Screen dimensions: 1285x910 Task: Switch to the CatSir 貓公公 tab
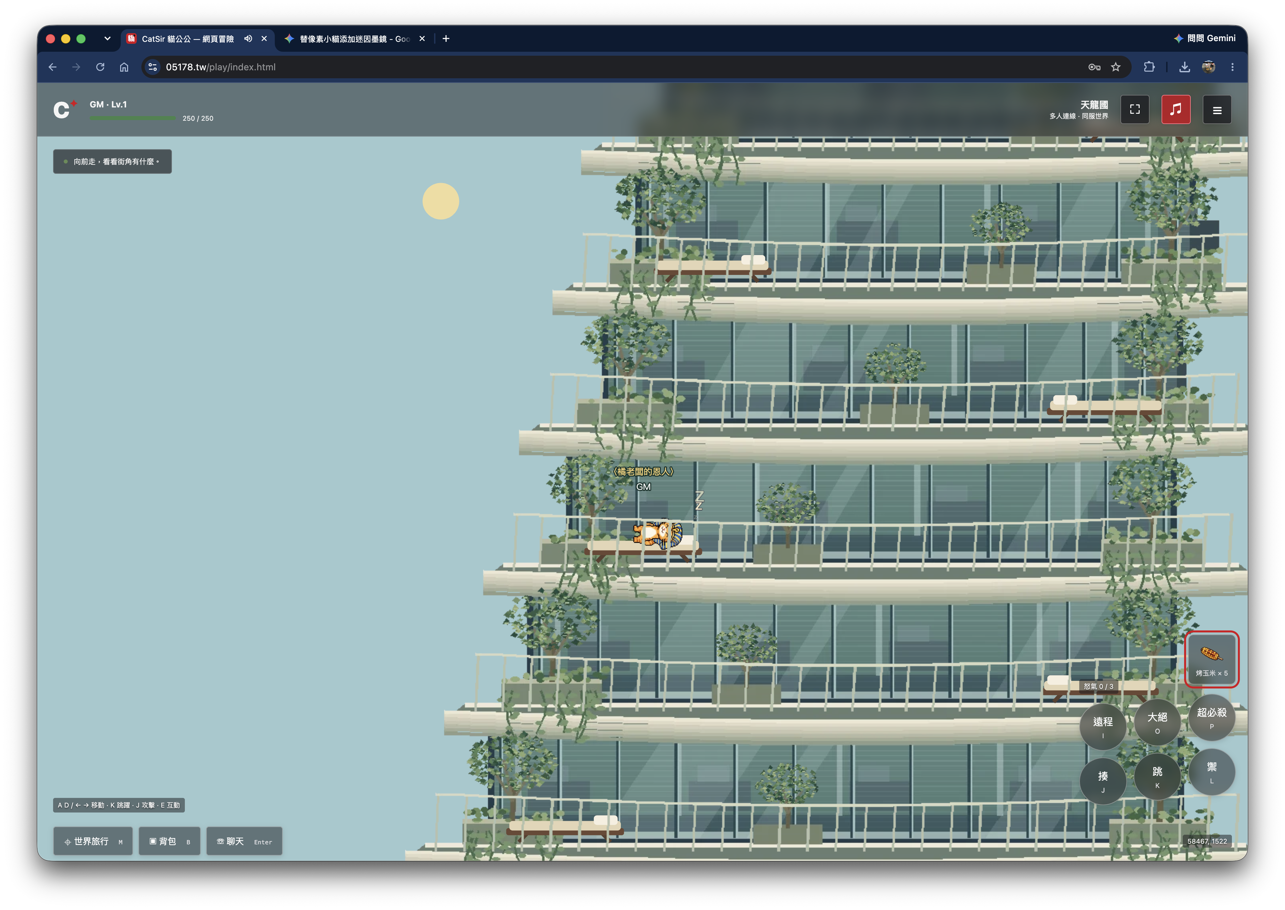click(x=188, y=39)
